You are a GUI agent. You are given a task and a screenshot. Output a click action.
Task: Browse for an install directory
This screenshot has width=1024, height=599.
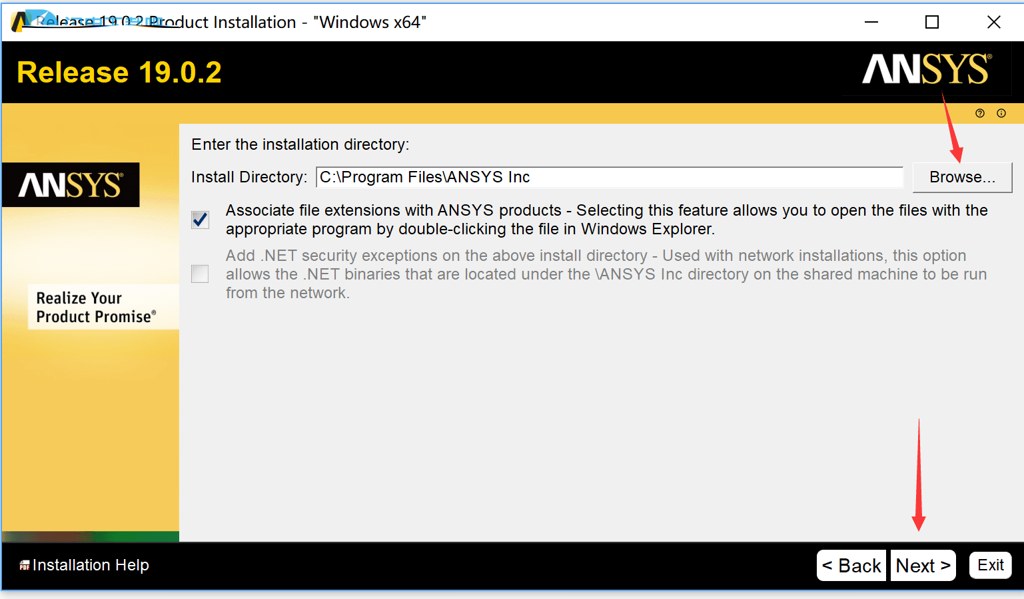[x=962, y=177]
